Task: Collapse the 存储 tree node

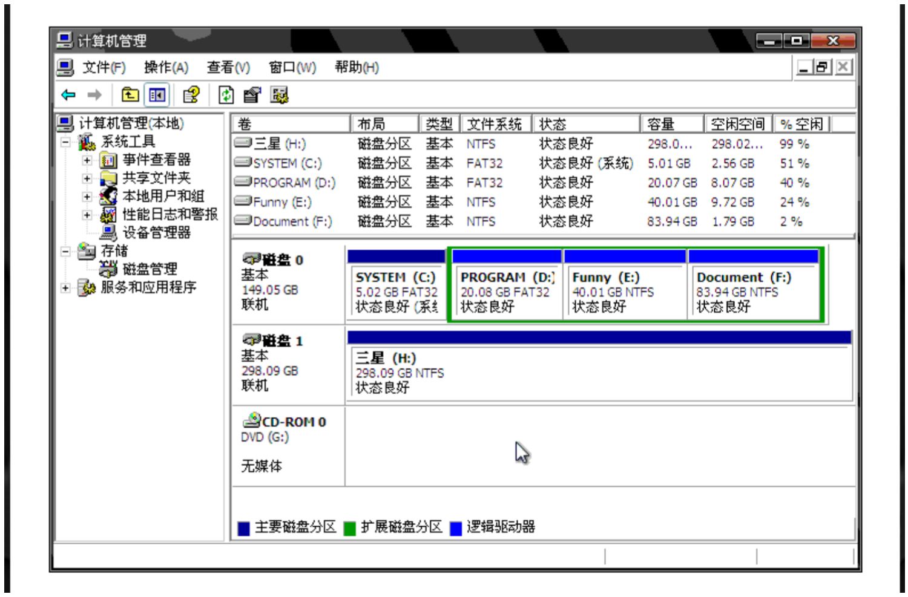Action: (x=65, y=251)
